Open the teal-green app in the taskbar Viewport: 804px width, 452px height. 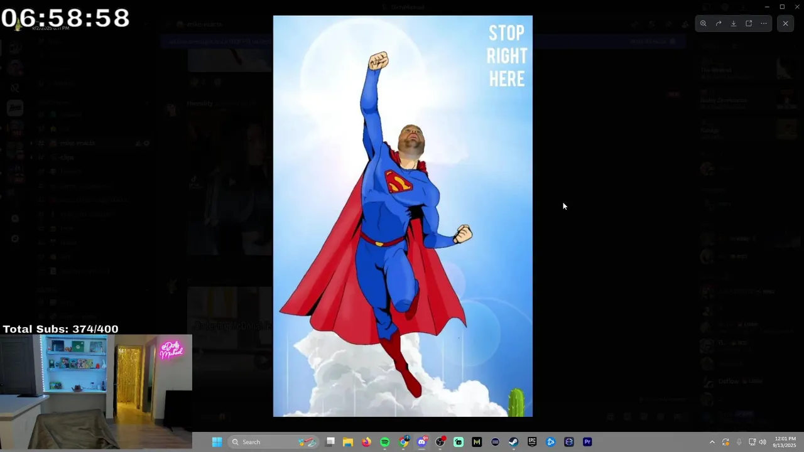coord(459,442)
